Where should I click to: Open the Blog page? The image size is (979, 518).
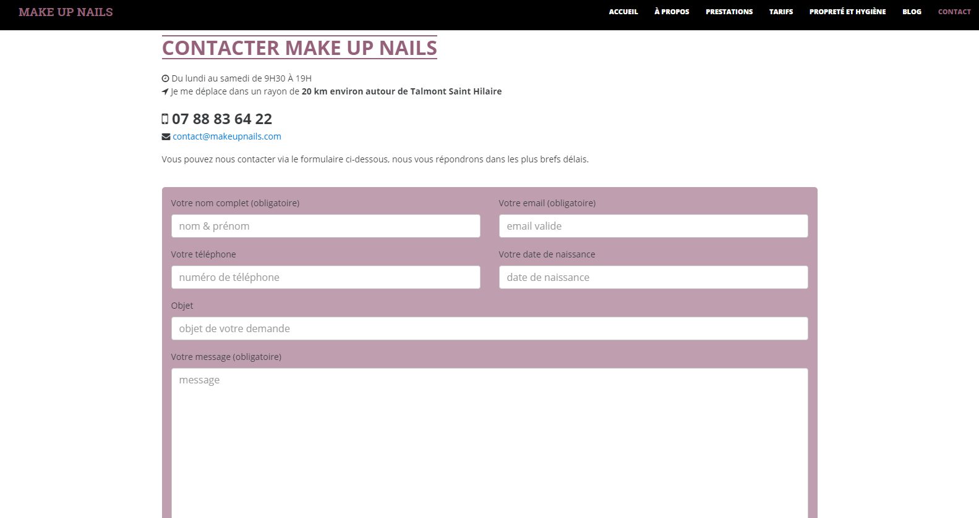[x=912, y=12]
